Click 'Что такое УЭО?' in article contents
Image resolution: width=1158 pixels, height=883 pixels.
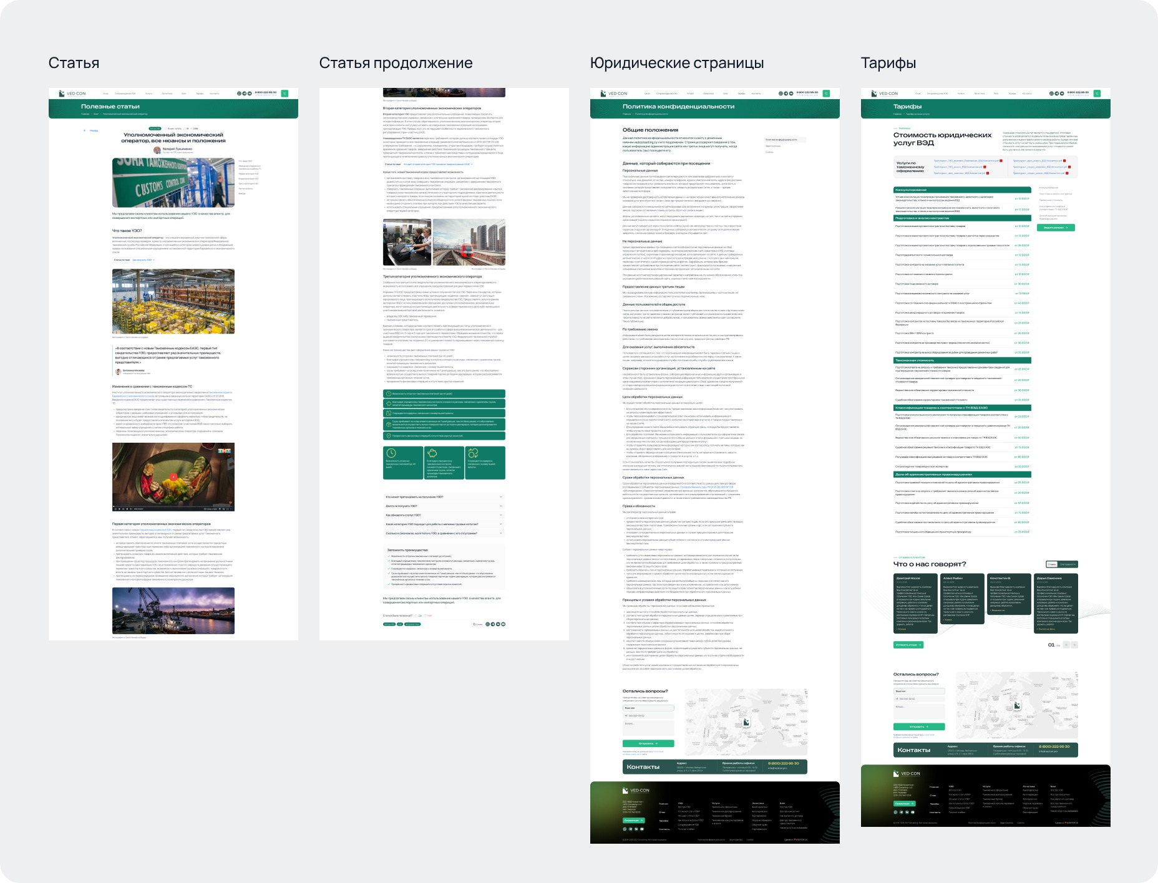246,161
